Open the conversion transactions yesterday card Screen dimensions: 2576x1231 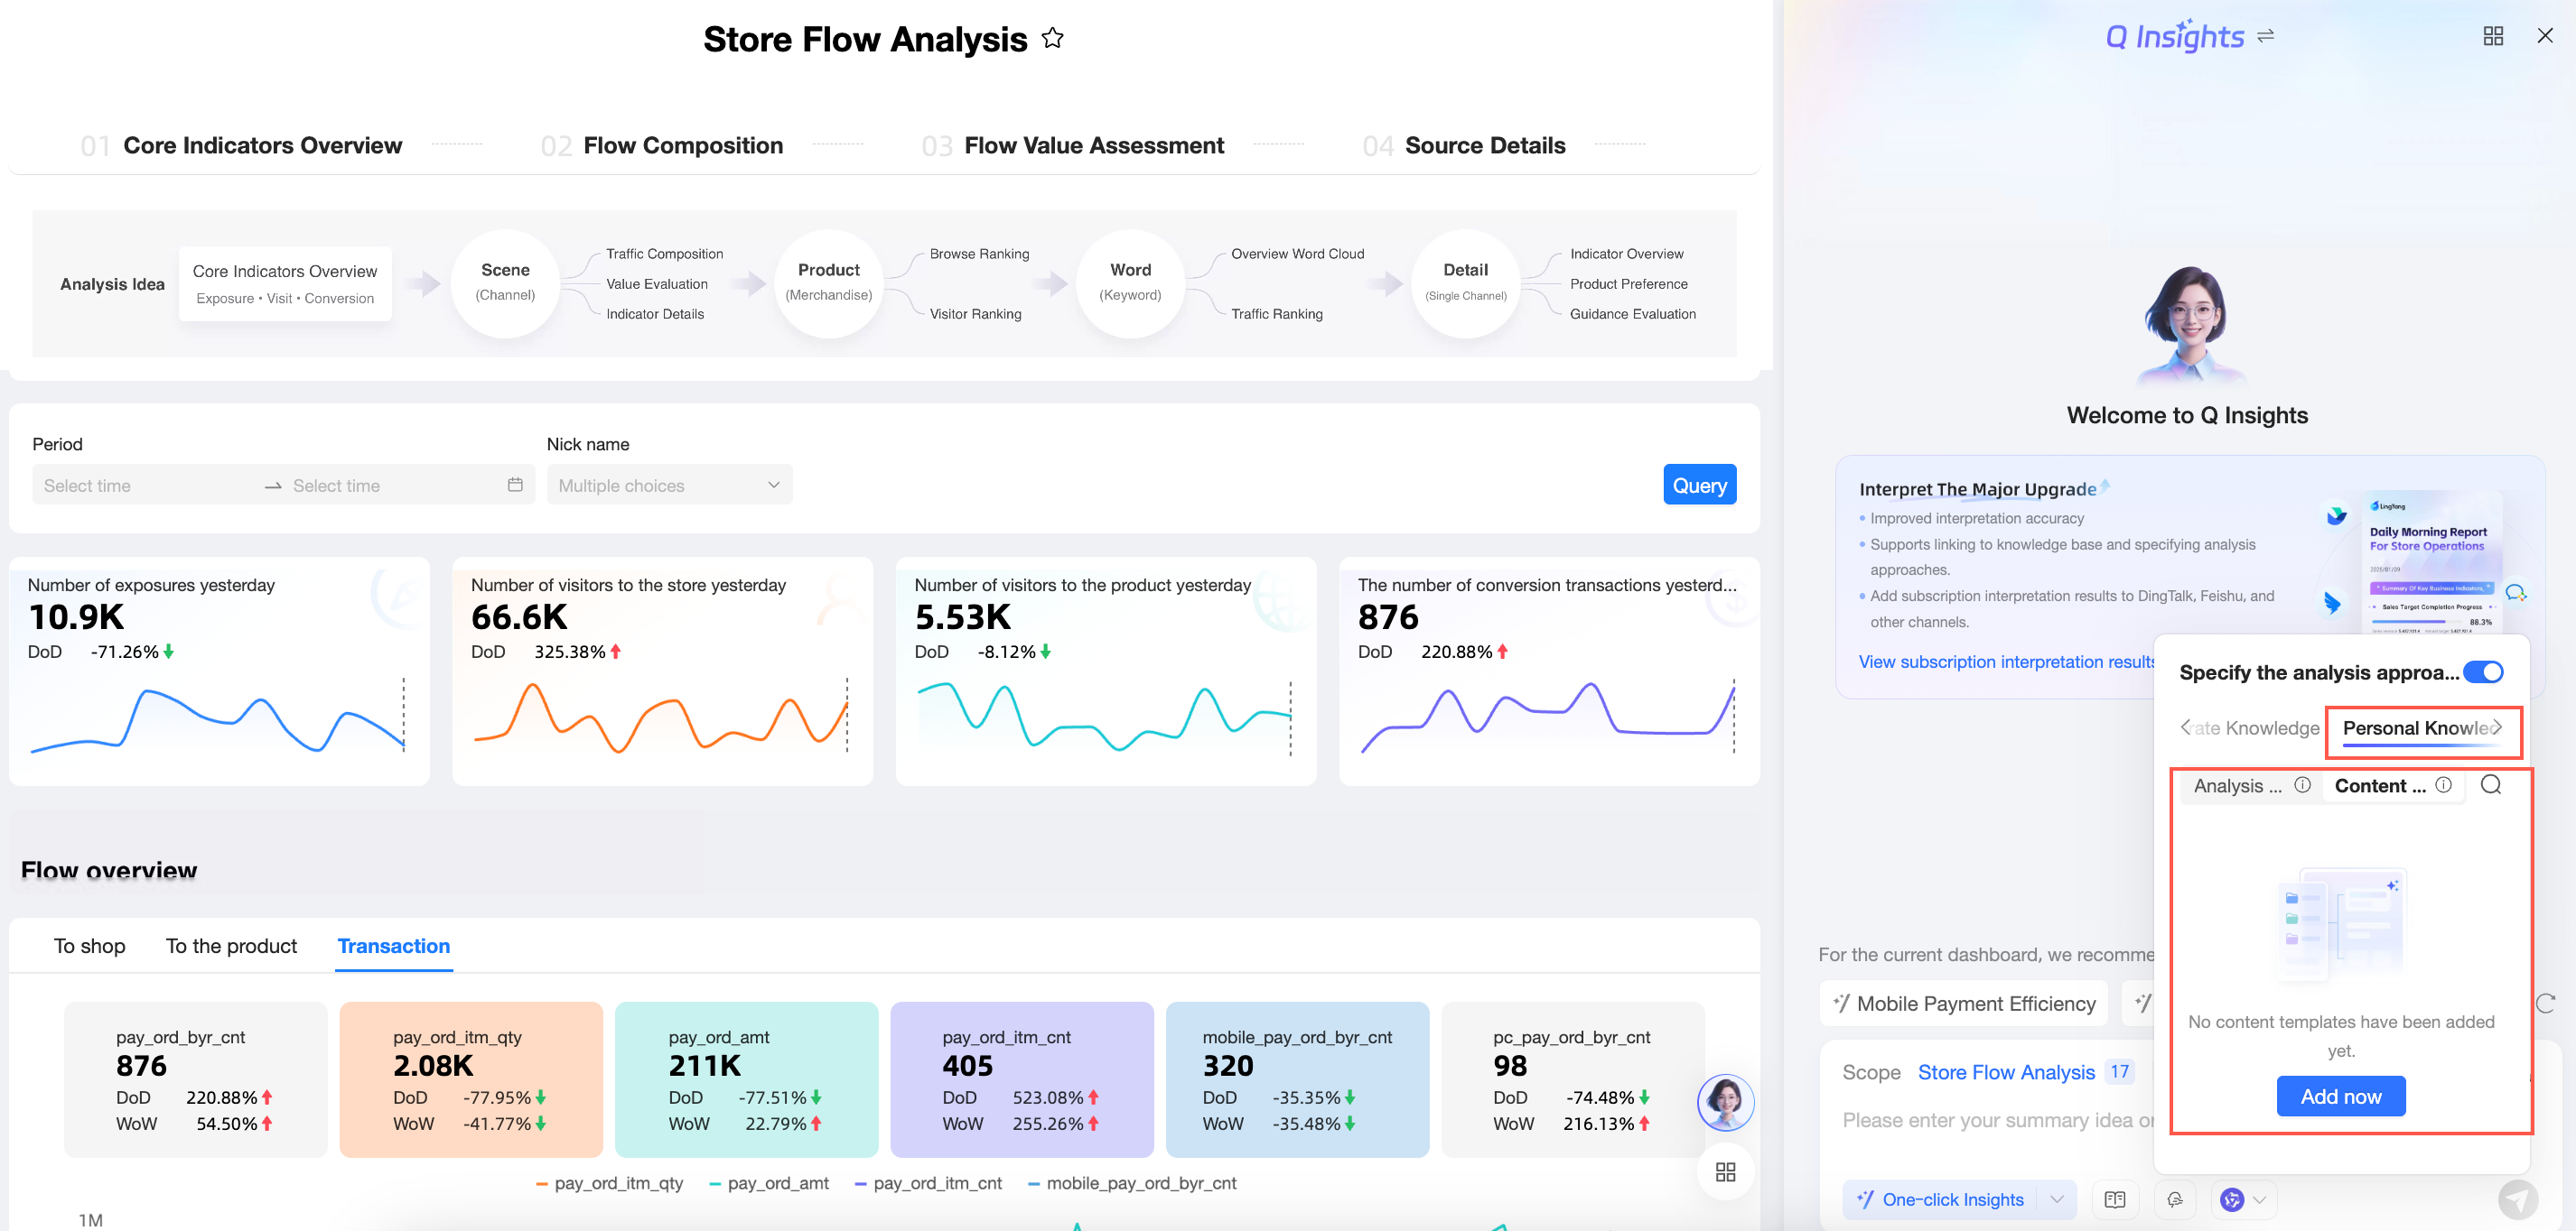[x=1549, y=671]
